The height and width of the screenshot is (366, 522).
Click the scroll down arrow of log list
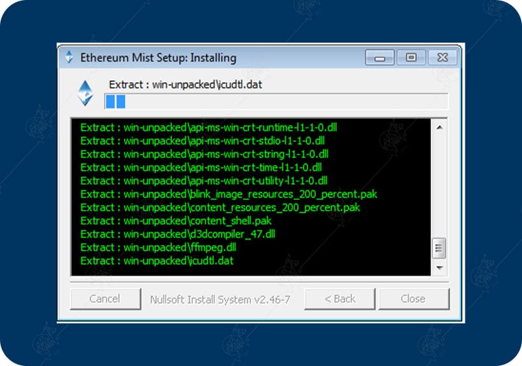coord(439,268)
